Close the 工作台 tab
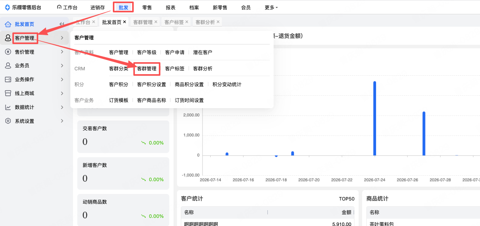The image size is (480, 226). (94, 22)
